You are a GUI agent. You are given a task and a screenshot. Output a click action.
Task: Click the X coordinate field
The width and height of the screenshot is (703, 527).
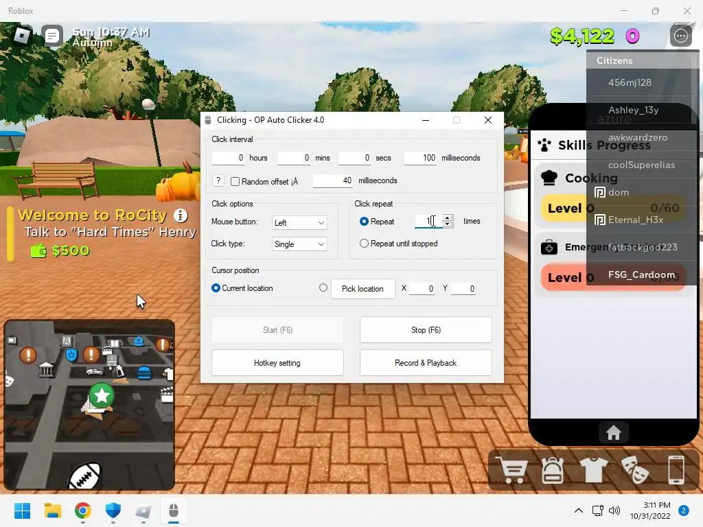click(422, 289)
